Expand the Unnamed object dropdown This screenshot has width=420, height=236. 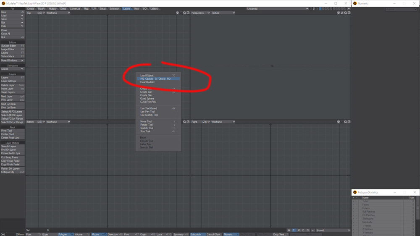(278, 9)
